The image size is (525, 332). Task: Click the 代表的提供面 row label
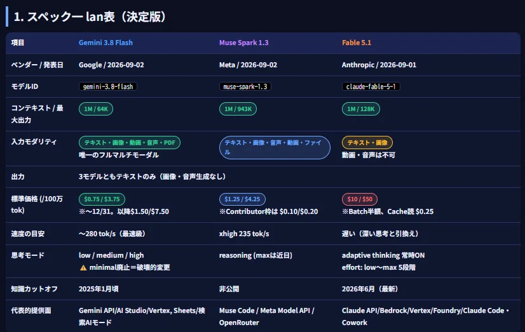[x=31, y=310]
